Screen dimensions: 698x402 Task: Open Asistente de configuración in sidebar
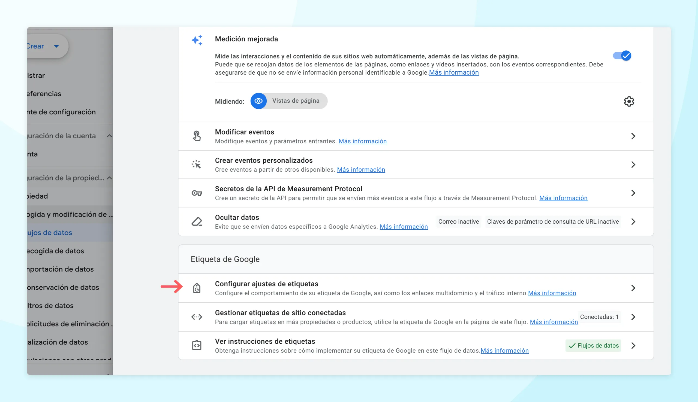click(x=70, y=112)
